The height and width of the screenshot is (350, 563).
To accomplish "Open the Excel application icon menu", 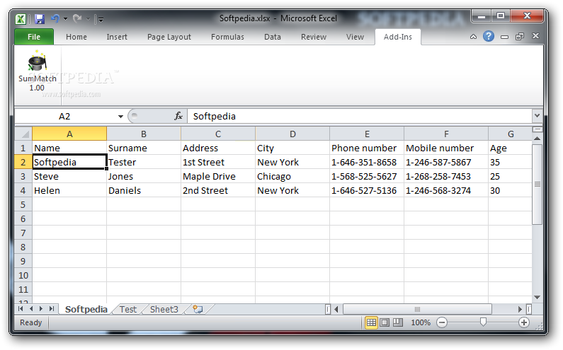I will [x=21, y=18].
